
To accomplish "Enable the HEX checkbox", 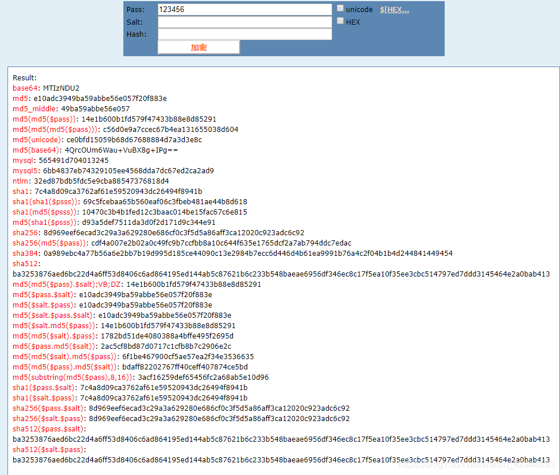I will [x=340, y=21].
